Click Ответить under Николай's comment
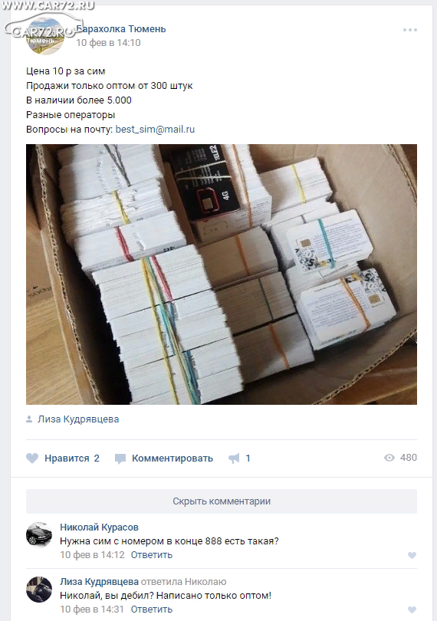This screenshot has height=621, width=437. point(152,555)
